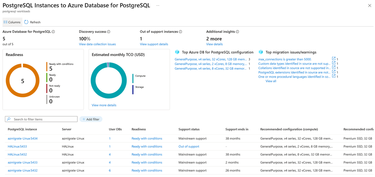Image resolution: width=375 pixels, height=177 pixels.
Task: Click the Top Azure DB configuration cube icon
Action: pyautogui.click(x=177, y=52)
